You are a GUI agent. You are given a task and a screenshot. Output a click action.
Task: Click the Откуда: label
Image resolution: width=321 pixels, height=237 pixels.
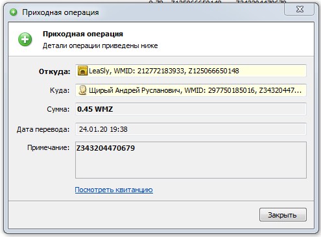click(54, 71)
